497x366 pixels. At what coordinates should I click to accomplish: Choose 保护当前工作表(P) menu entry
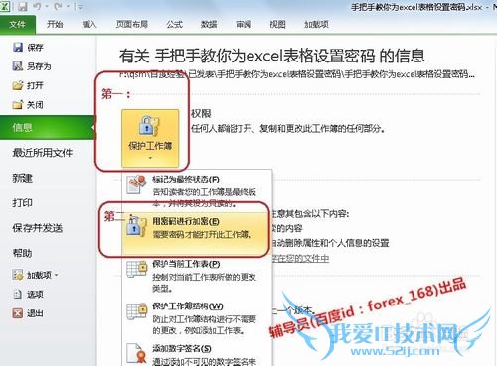[x=197, y=276]
